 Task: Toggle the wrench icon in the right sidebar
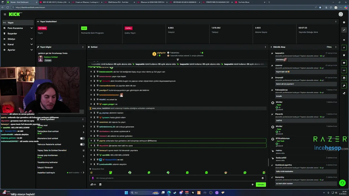[344, 85]
